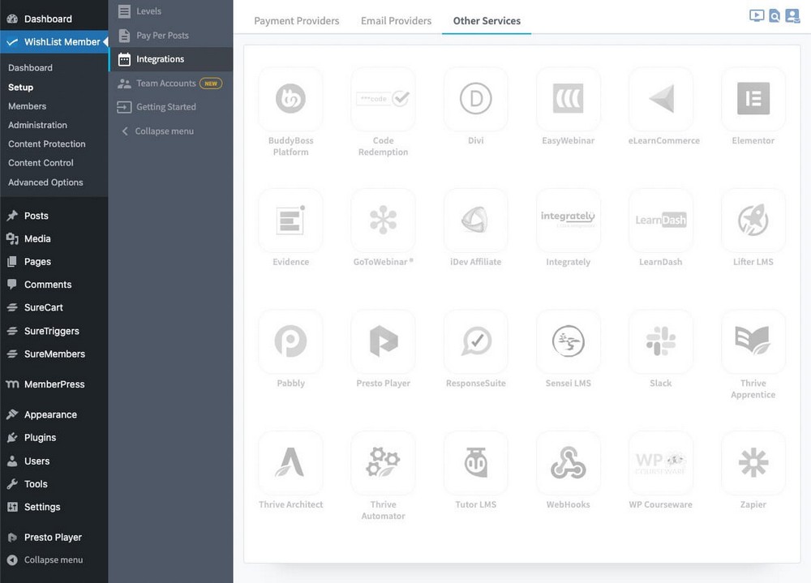
Task: Choose the LearnDash integration
Action: 660,220
